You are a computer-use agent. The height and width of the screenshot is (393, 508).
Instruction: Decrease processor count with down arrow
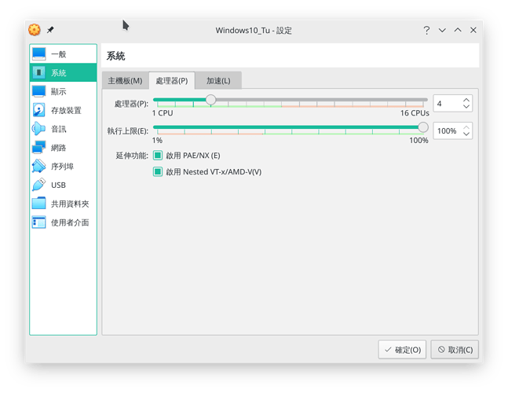pyautogui.click(x=466, y=106)
